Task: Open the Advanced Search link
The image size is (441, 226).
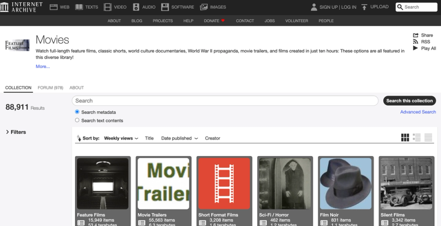Action: [418, 112]
